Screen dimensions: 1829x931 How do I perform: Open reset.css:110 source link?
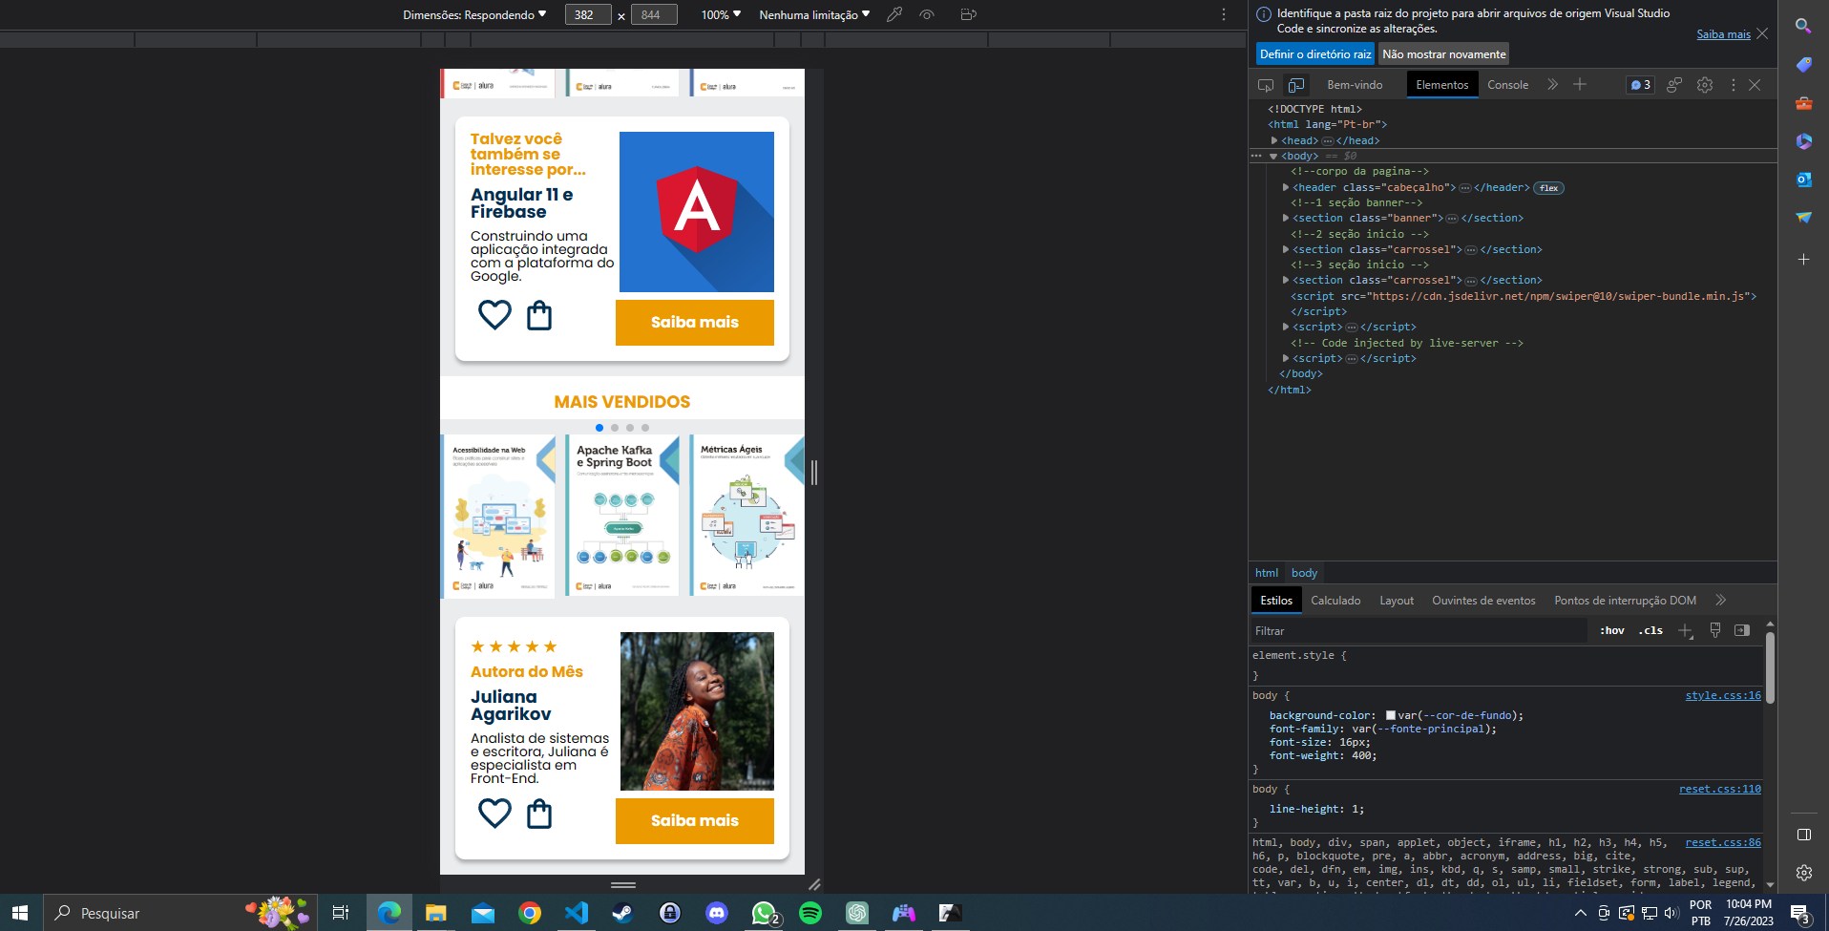[x=1720, y=789]
